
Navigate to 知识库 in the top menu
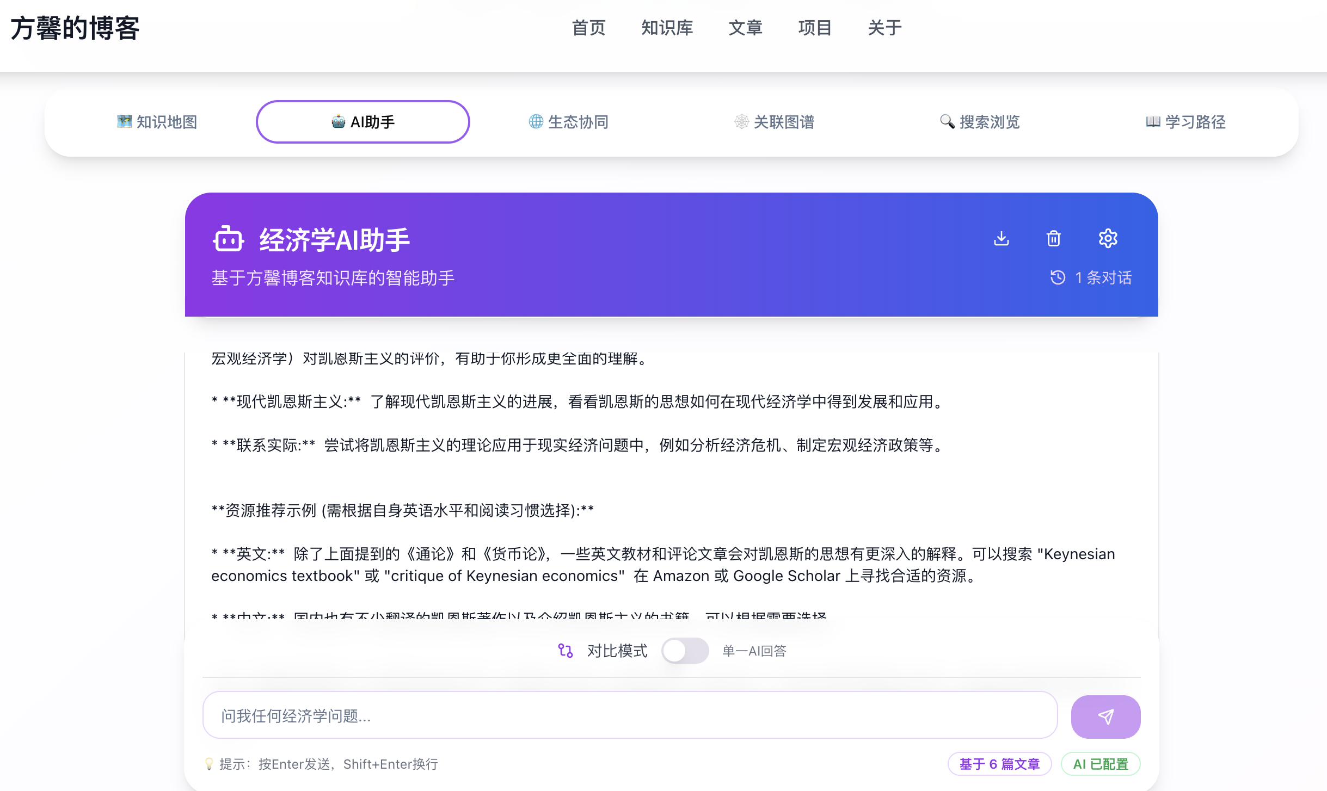[x=667, y=28]
